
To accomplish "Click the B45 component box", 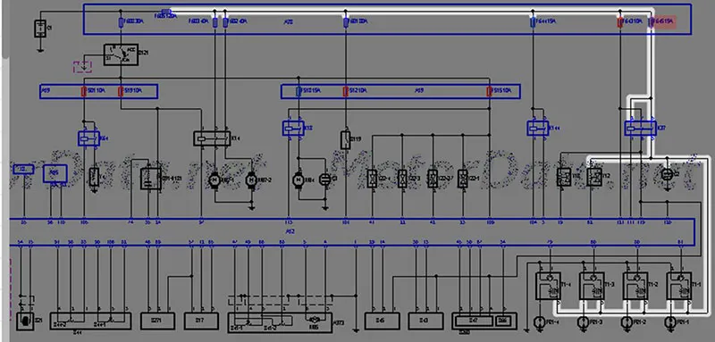I will (x=383, y=321).
